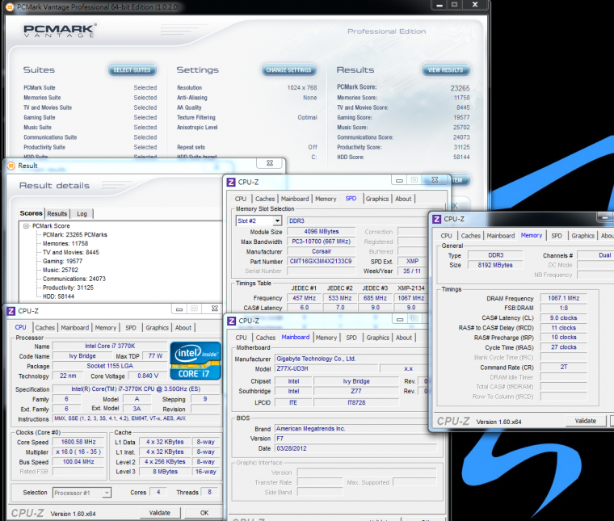614x521 pixels.
Task: Click the CPU-Z icon in the SPD window
Action: click(231, 183)
